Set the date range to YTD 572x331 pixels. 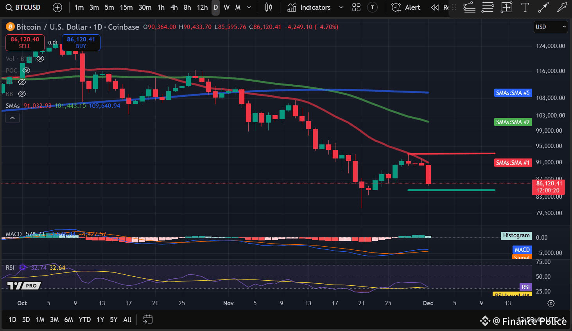pos(84,320)
